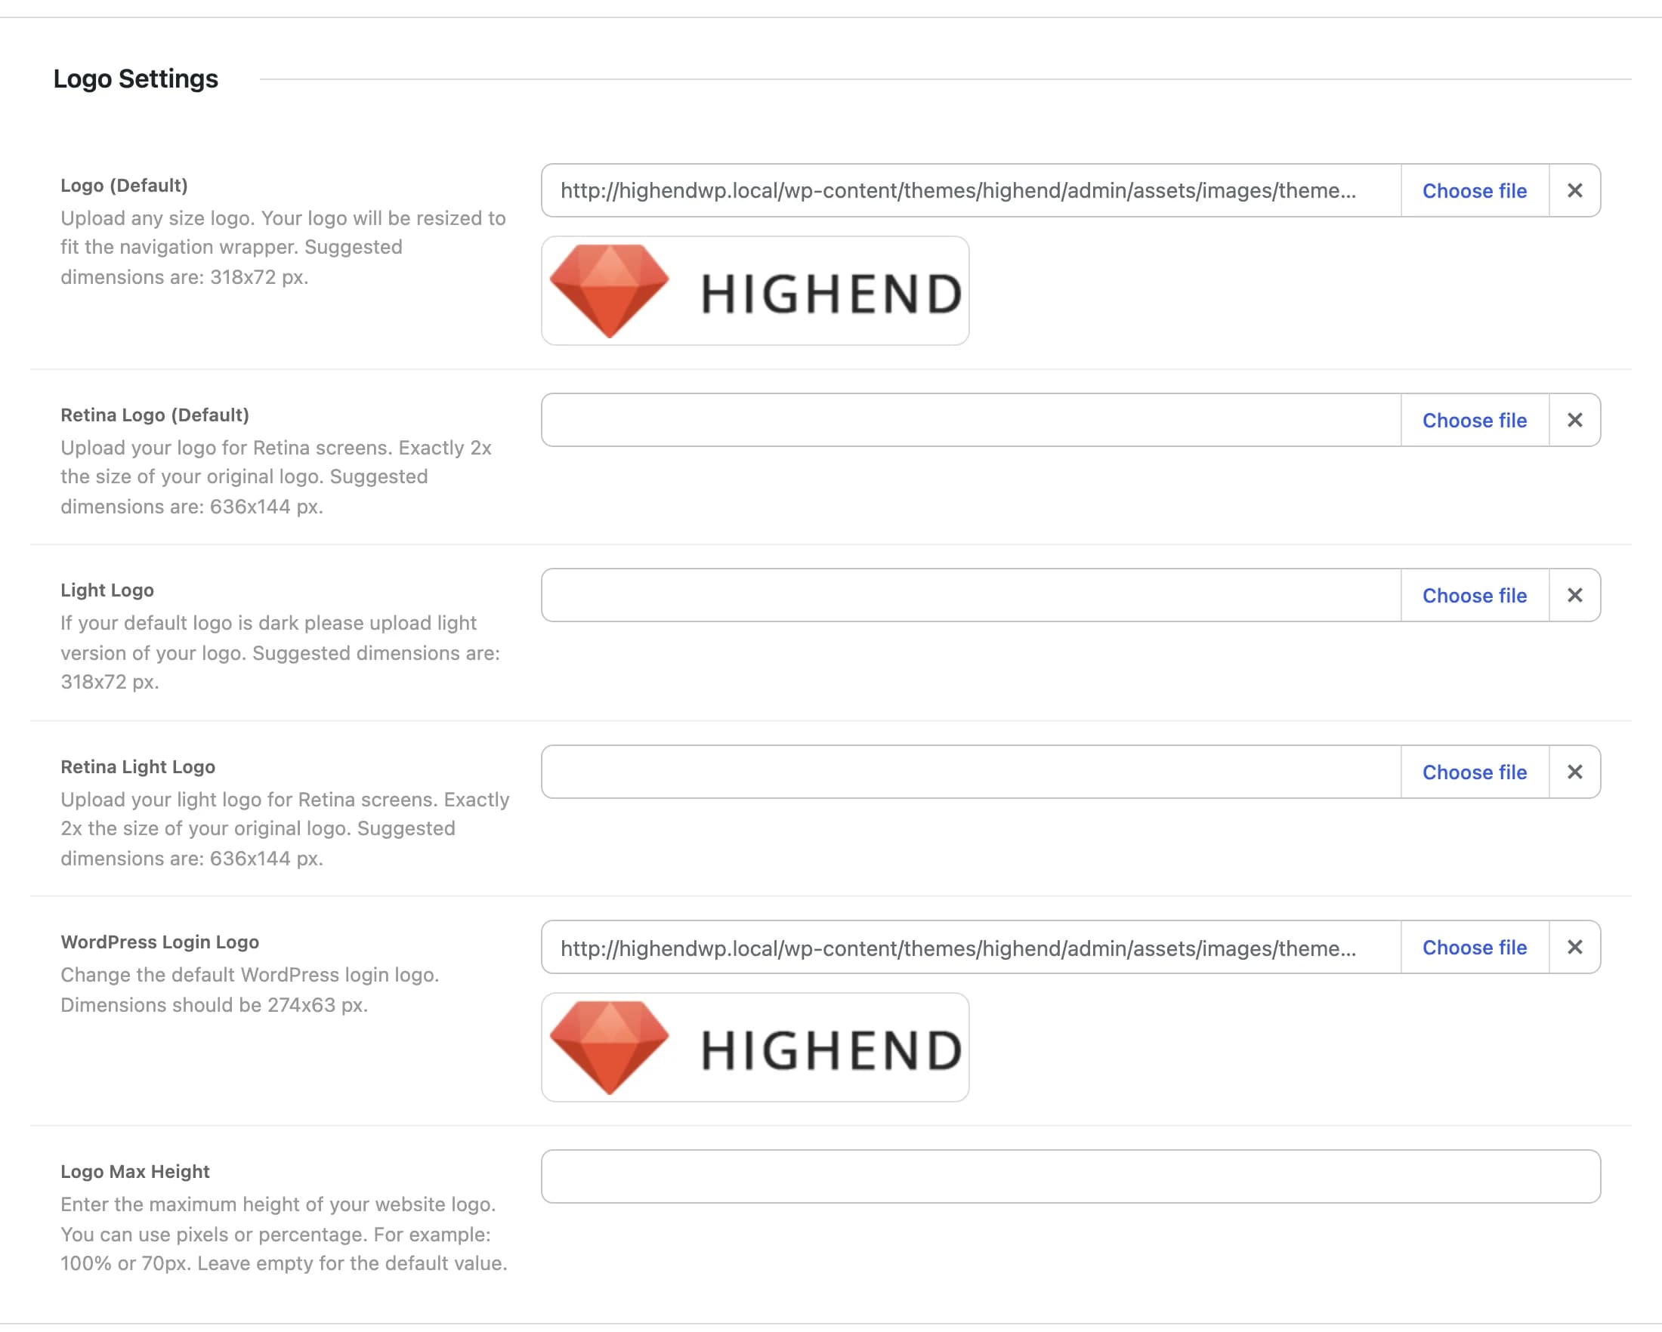Open the Logo (Default) HIGHEND preview image
The image size is (1662, 1332).
[755, 291]
